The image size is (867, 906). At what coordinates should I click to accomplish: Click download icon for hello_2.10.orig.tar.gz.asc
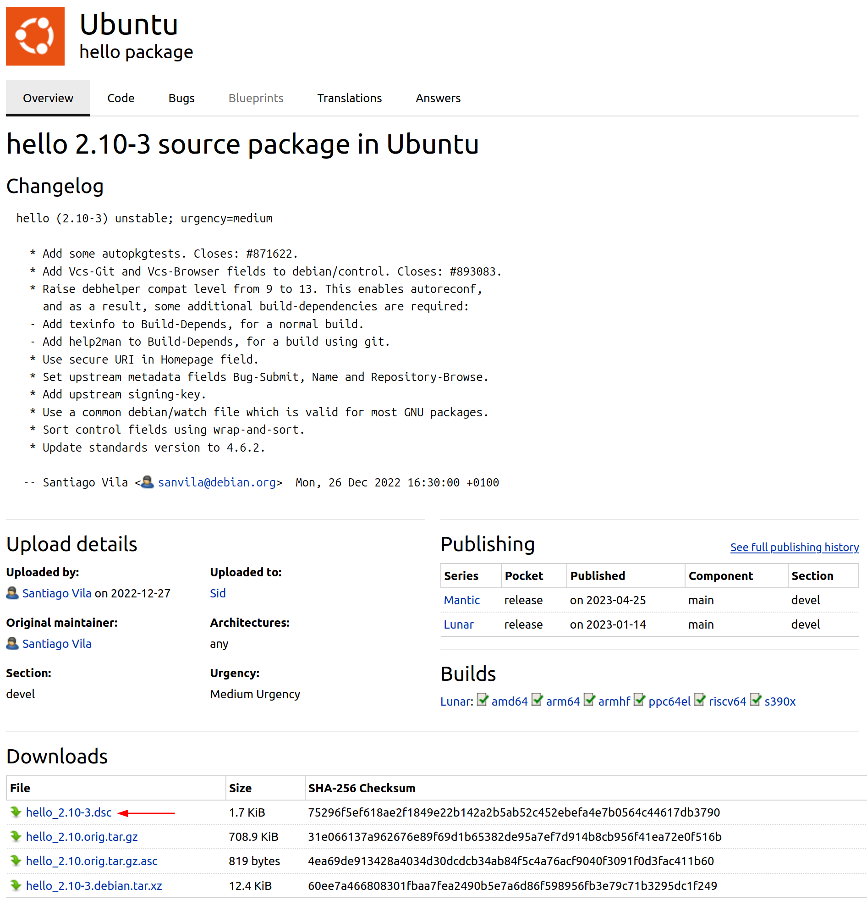pos(16,861)
